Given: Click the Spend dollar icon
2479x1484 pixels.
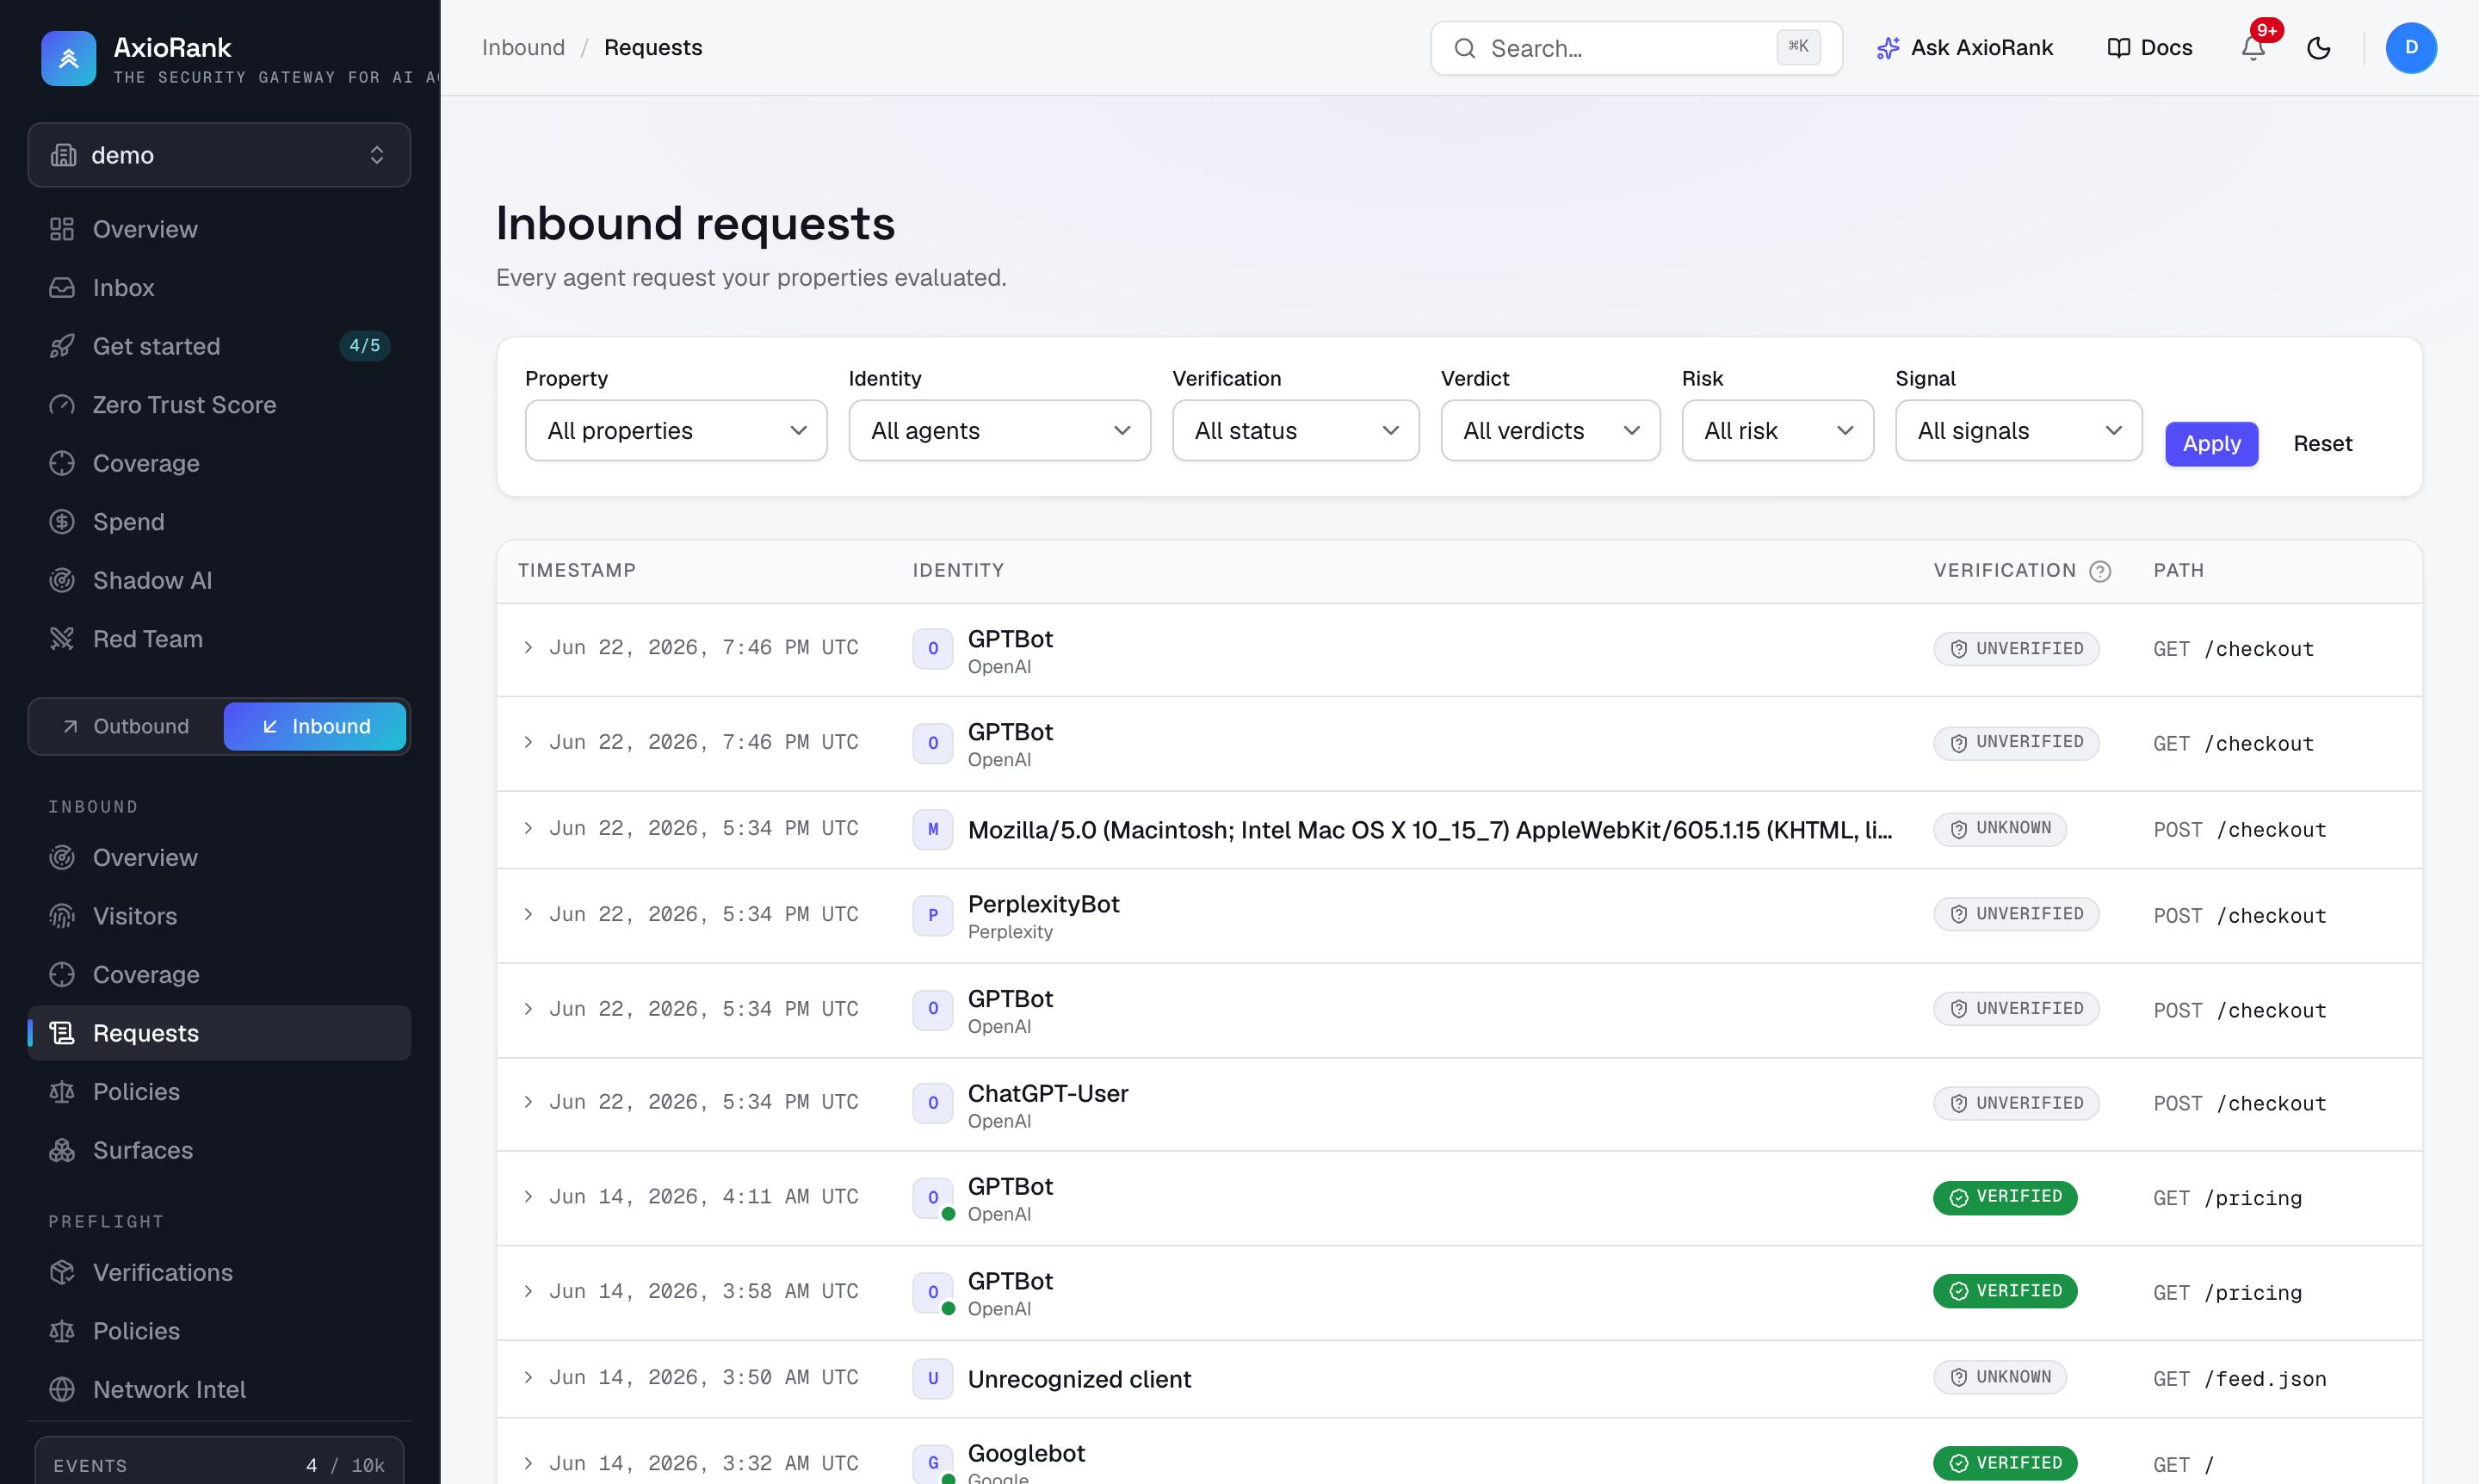Looking at the screenshot, I should [62, 522].
